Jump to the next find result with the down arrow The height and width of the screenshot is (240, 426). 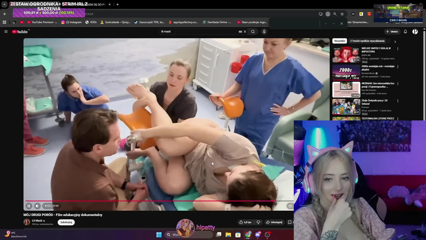333,23
